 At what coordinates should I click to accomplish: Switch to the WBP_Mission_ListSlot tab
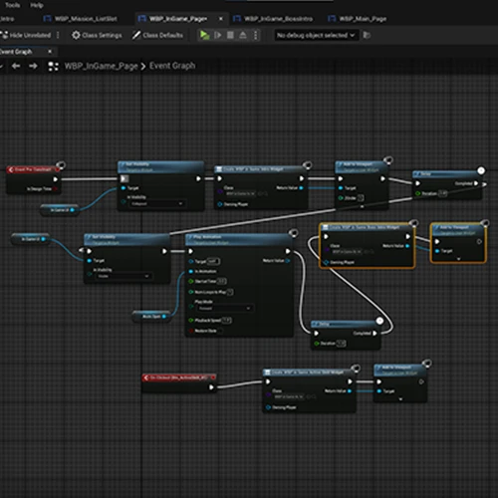(81, 19)
